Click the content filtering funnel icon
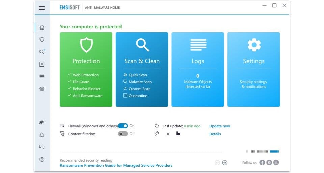324x173 pixels. pyautogui.click(x=62, y=134)
